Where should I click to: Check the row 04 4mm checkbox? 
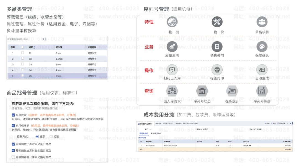pos(22,70)
